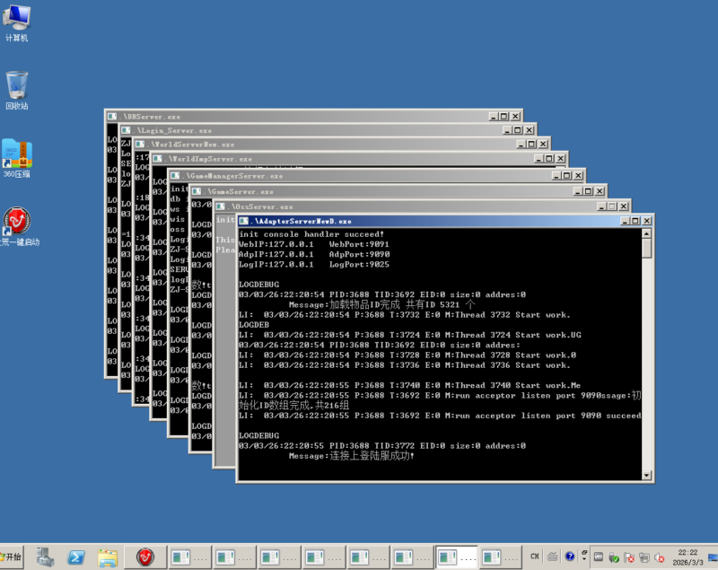The height and width of the screenshot is (570, 718).
Task: Click the taskbar clock showing 22:22
Action: [x=687, y=557]
